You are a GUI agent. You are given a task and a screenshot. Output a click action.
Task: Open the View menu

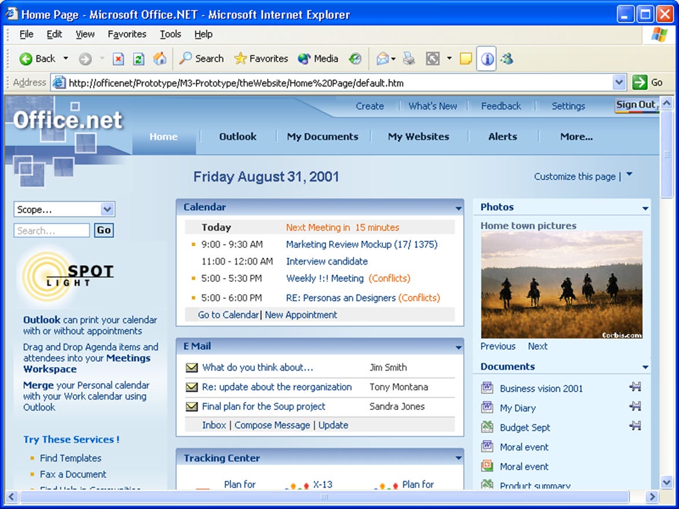click(85, 34)
